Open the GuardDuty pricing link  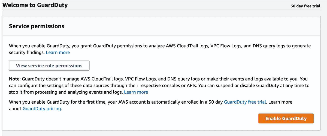tap(42, 109)
